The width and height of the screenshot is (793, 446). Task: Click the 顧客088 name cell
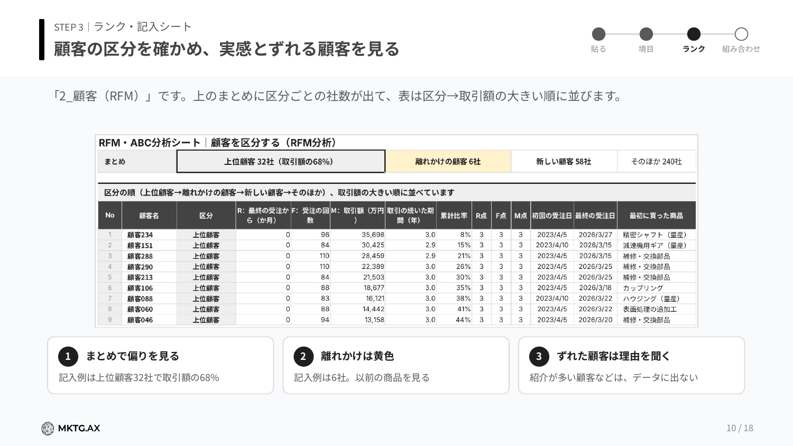coord(149,299)
